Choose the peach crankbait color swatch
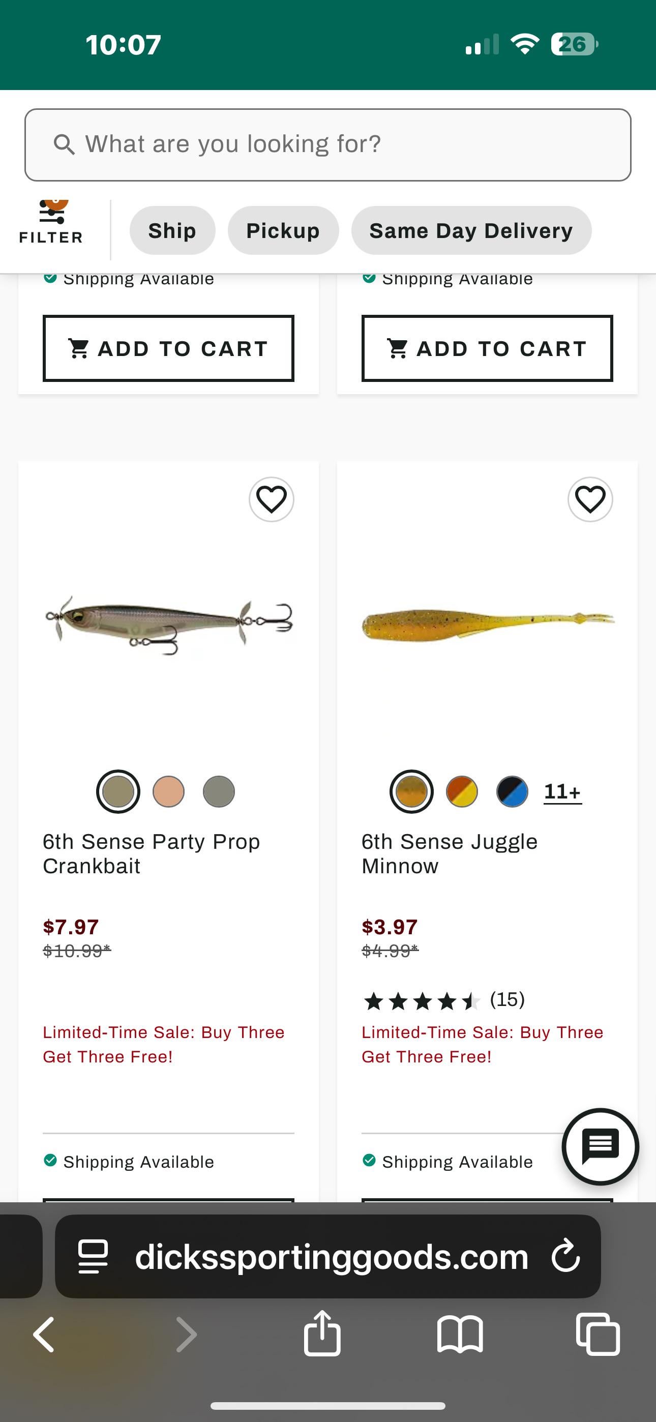The image size is (656, 1422). (x=168, y=791)
